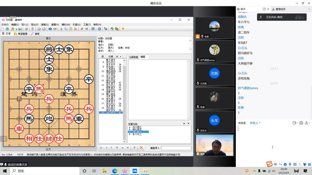
Task: Select the 编辑 annotation tab
Action: pos(143,57)
